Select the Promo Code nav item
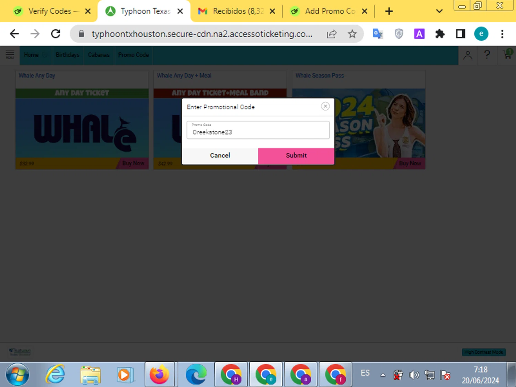Image resolution: width=516 pixels, height=387 pixels. [x=133, y=55]
